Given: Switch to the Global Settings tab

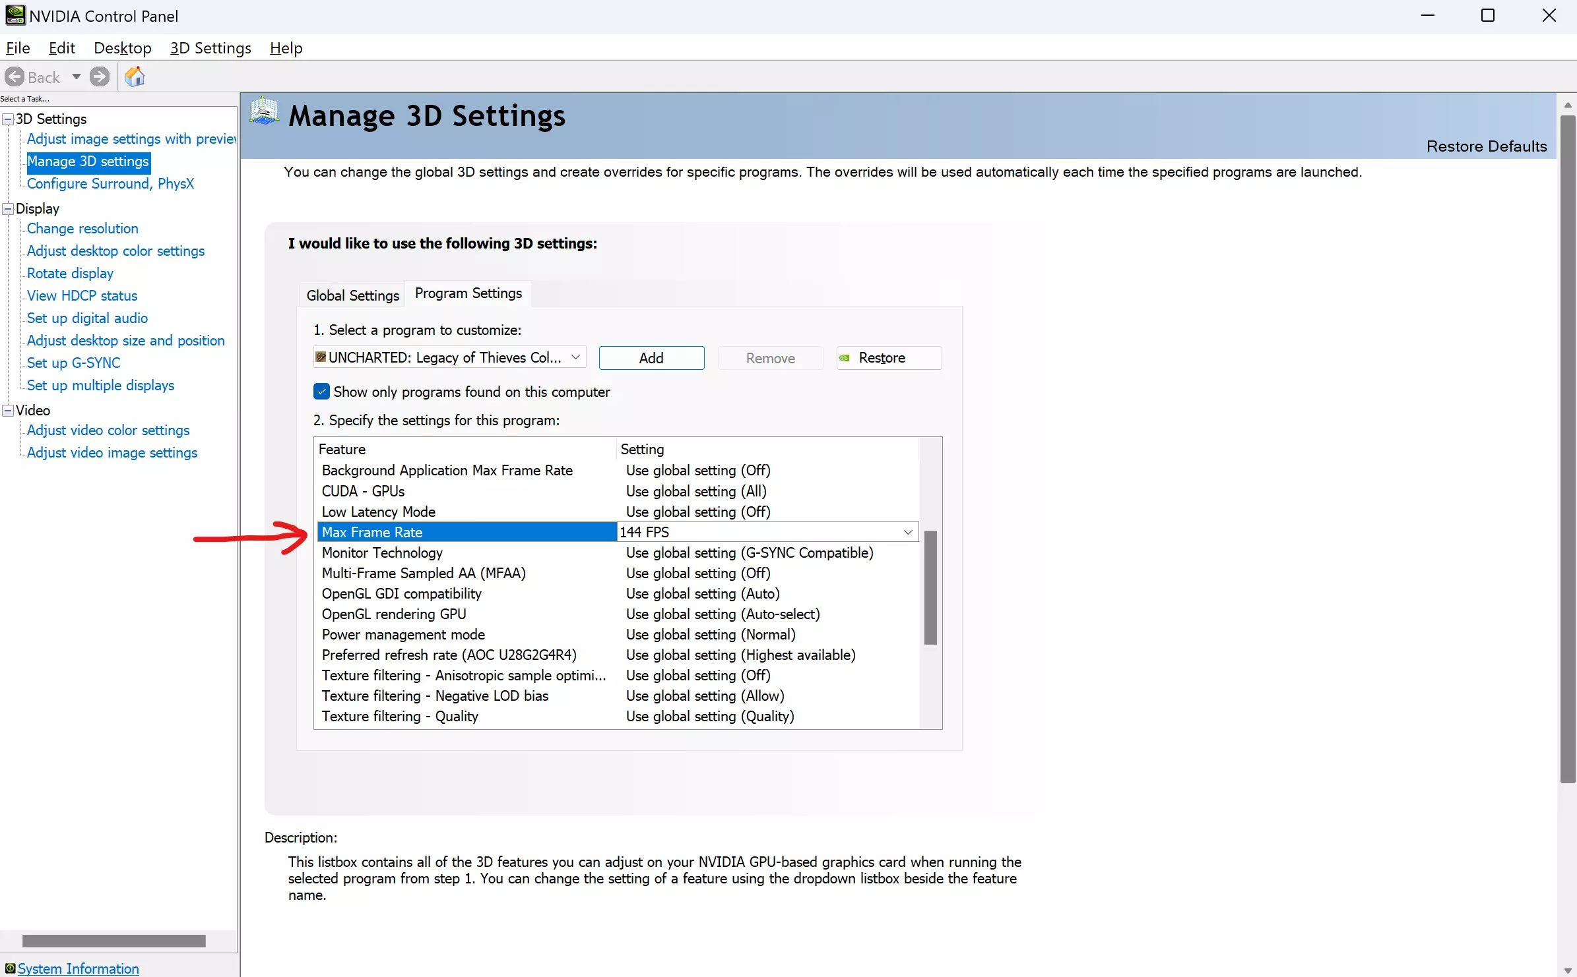Looking at the screenshot, I should 352,295.
